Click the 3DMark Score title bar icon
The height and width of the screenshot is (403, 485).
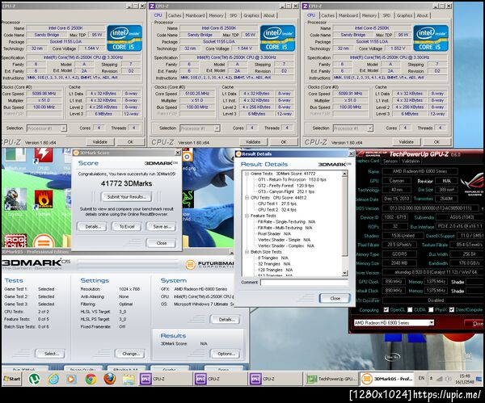coord(76,153)
